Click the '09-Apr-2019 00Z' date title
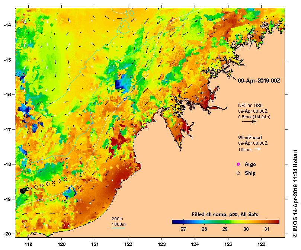 coord(259,81)
